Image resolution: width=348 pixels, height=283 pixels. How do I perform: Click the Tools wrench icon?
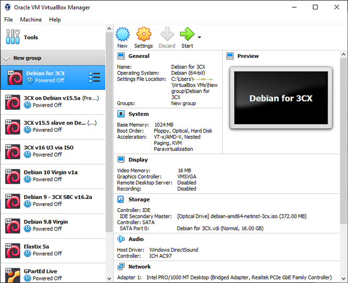(13, 37)
